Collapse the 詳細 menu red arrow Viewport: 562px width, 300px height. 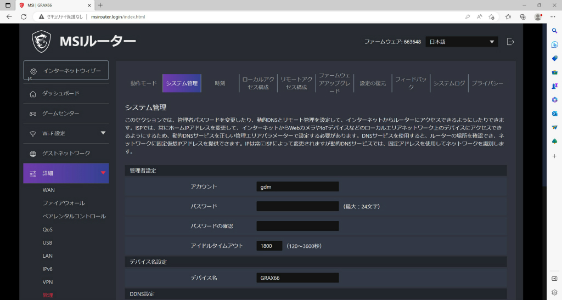[x=103, y=173]
